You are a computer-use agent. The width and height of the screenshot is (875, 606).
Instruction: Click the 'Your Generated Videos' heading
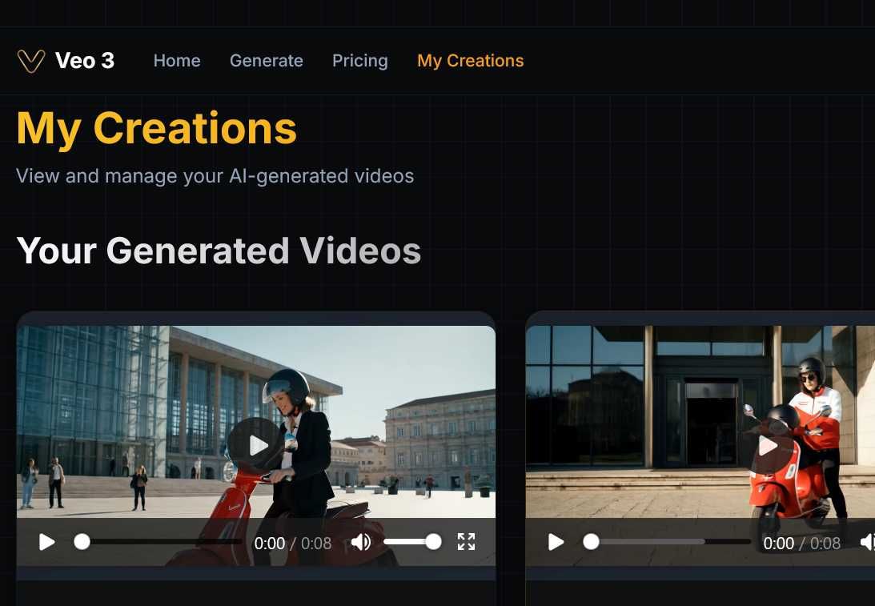click(219, 251)
